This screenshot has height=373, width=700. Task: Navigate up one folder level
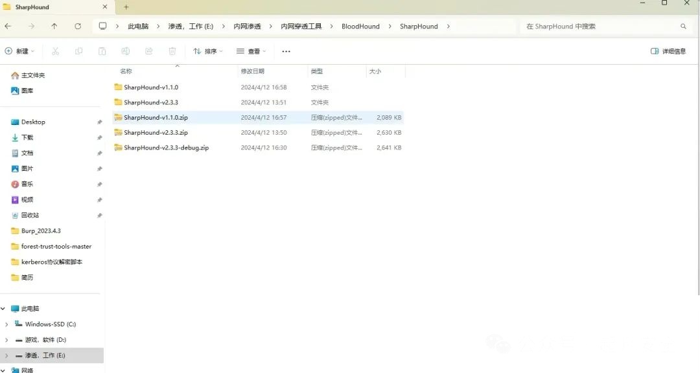click(54, 27)
